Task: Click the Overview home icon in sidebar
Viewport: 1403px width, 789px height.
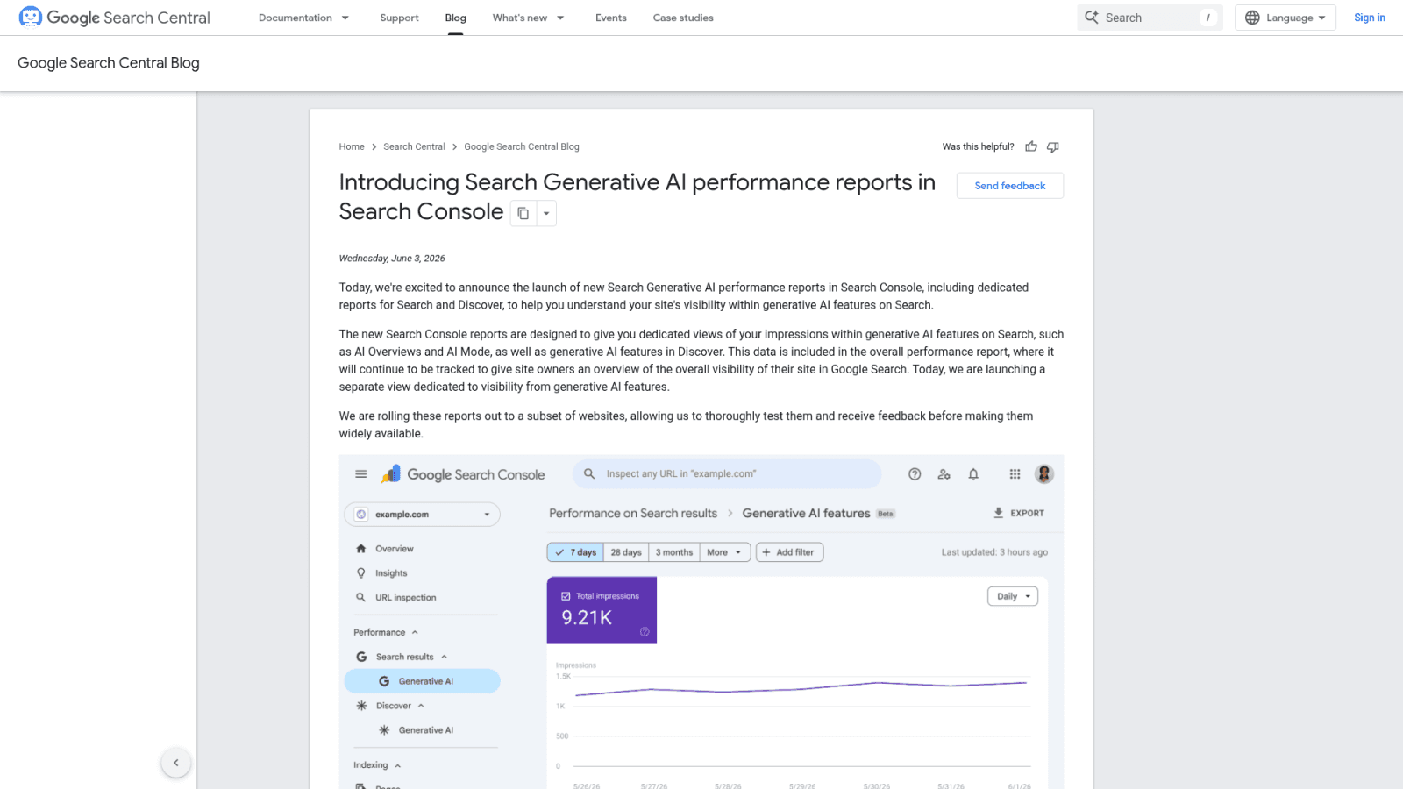Action: pos(360,549)
